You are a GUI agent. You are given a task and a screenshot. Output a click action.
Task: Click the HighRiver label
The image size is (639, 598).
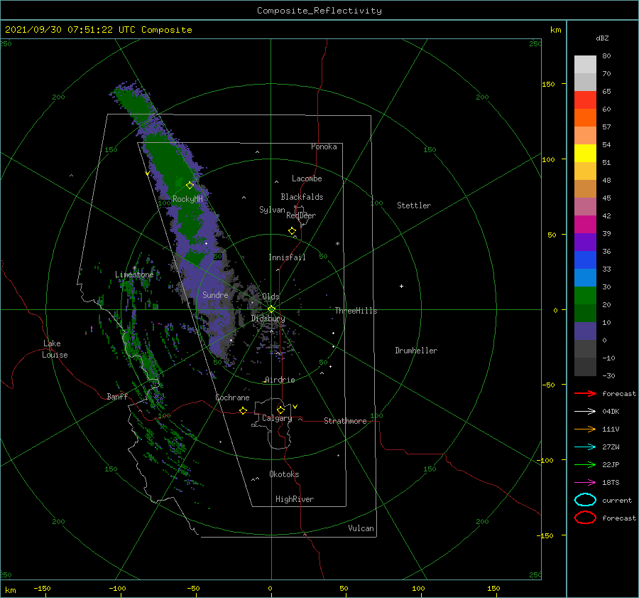click(295, 499)
